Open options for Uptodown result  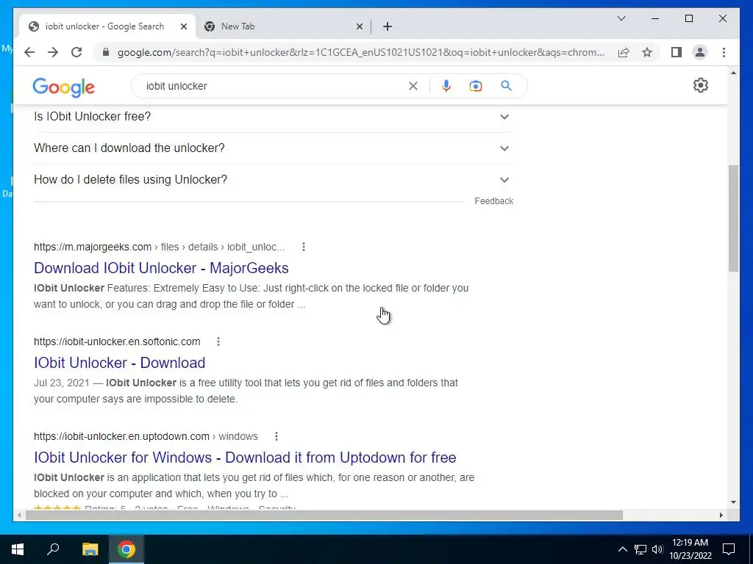(x=276, y=436)
